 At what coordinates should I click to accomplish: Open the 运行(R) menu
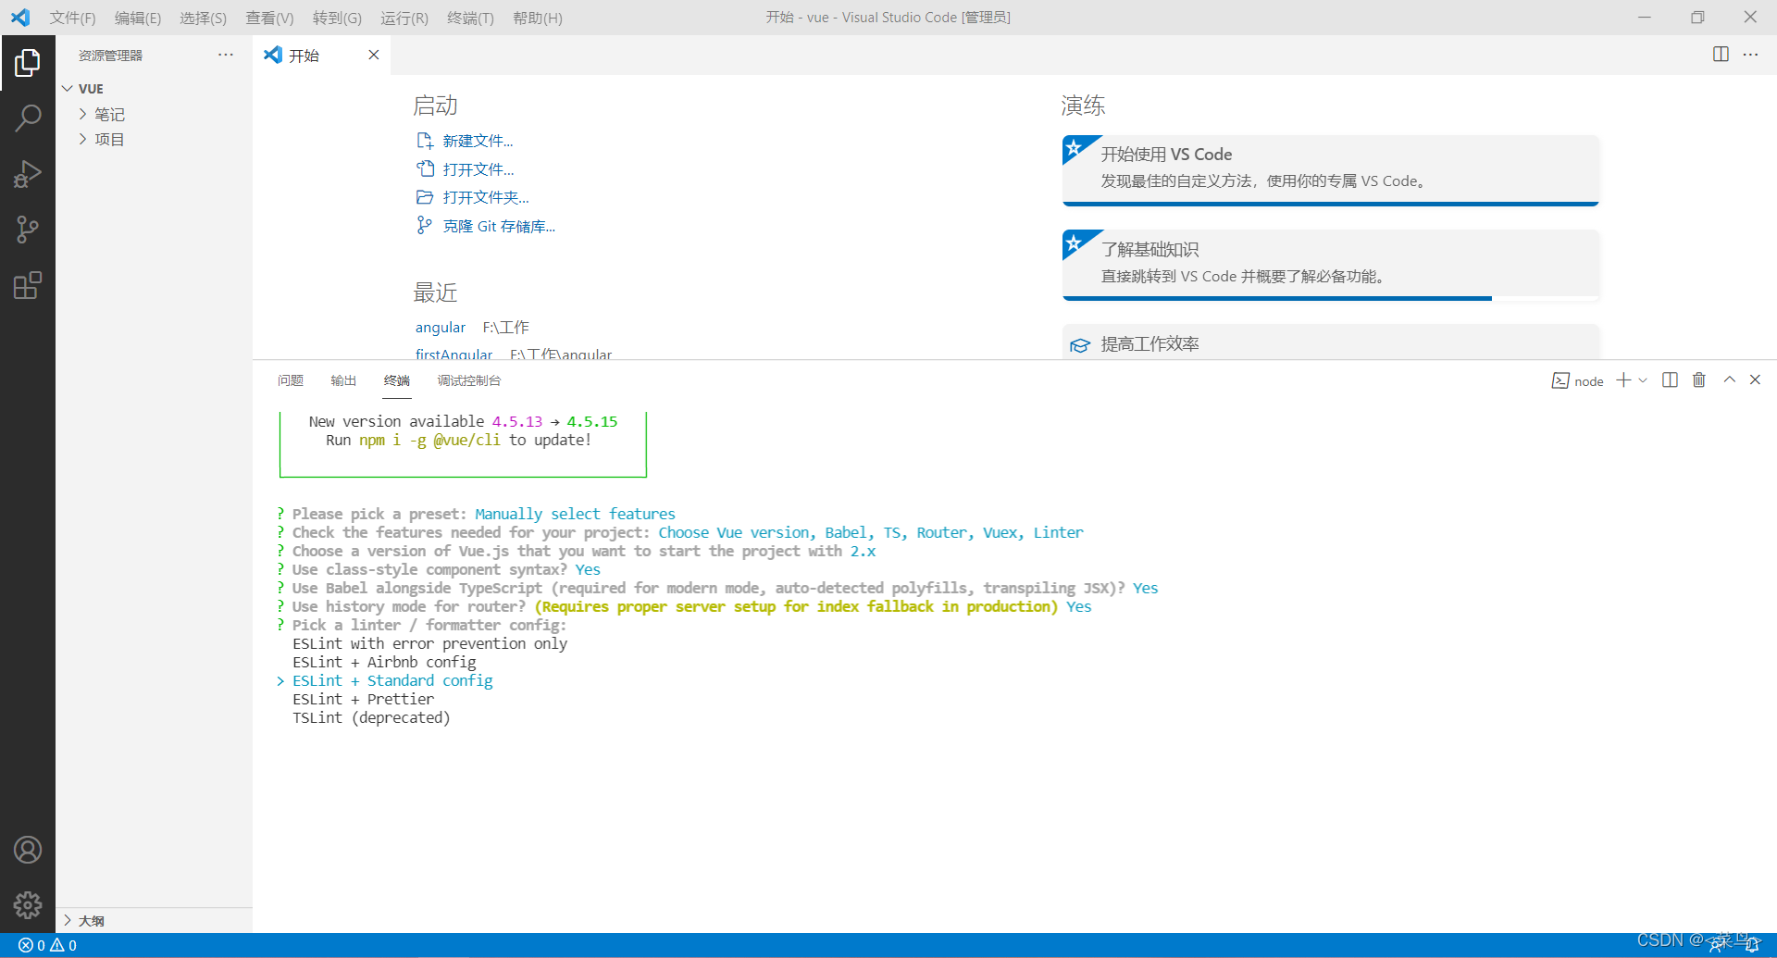point(404,18)
